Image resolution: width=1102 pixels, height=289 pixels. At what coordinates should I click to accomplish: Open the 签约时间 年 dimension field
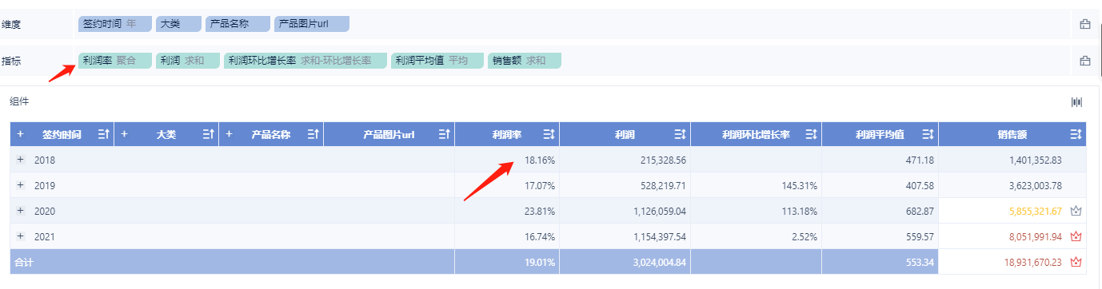[114, 24]
